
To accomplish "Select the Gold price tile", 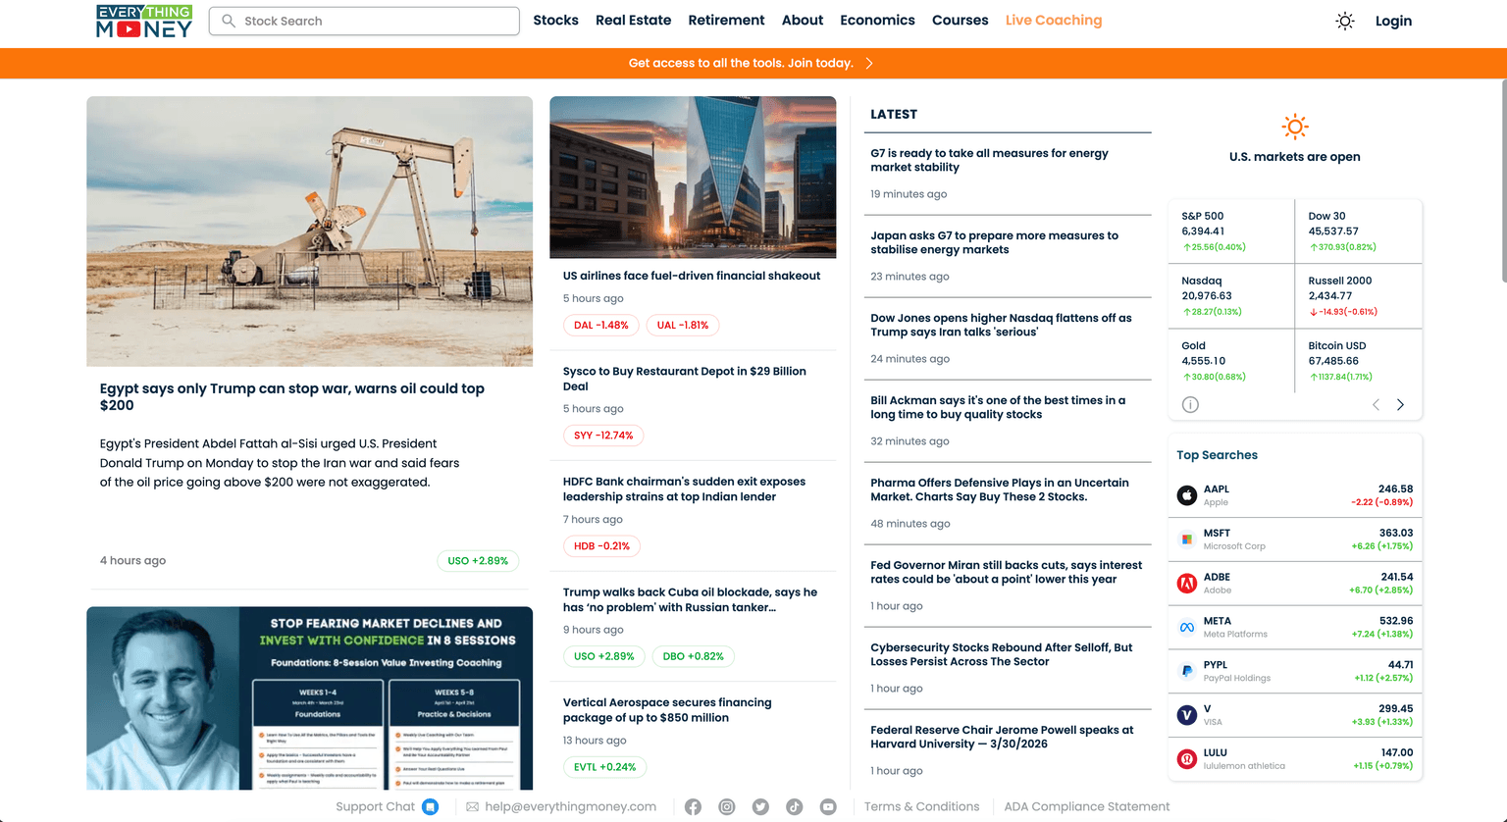I will [x=1231, y=360].
